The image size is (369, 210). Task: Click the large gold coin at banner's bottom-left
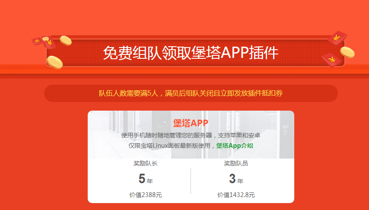[x=54, y=62]
